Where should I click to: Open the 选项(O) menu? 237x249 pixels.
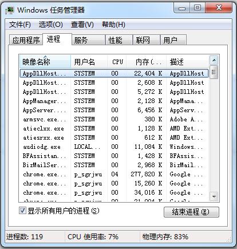[51, 25]
